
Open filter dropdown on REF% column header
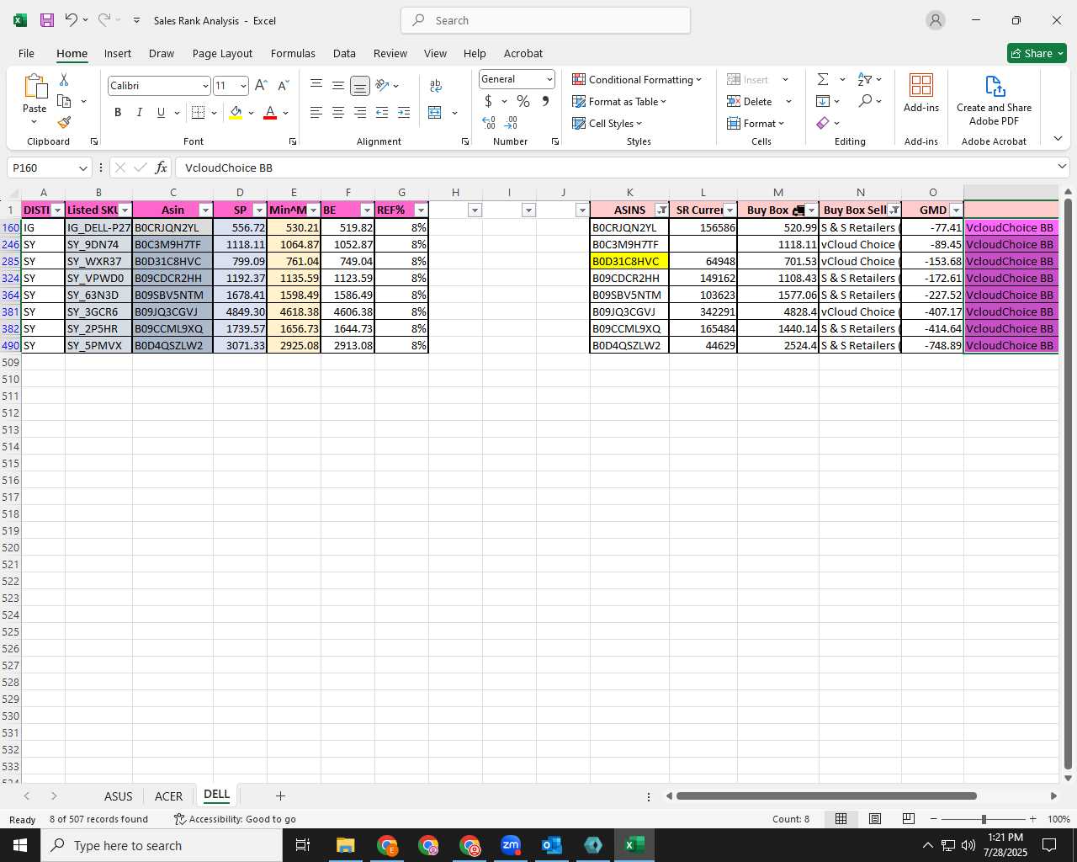421,210
